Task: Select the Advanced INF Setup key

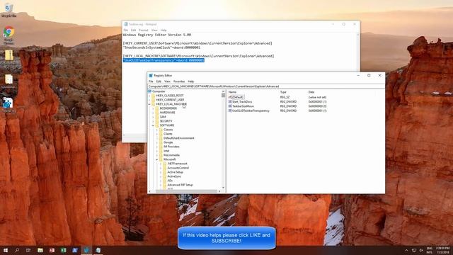Action: point(180,185)
